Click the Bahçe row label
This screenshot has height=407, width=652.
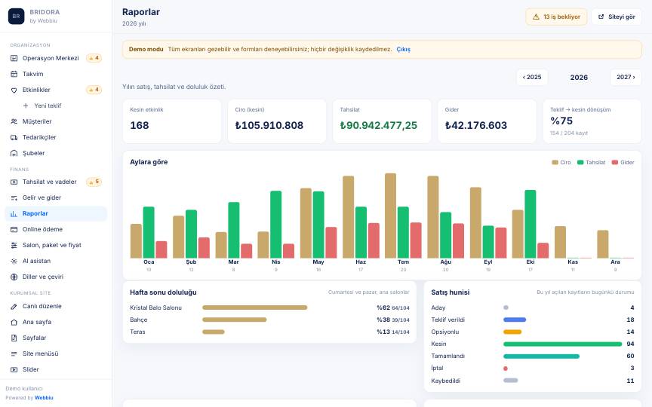click(x=138, y=320)
